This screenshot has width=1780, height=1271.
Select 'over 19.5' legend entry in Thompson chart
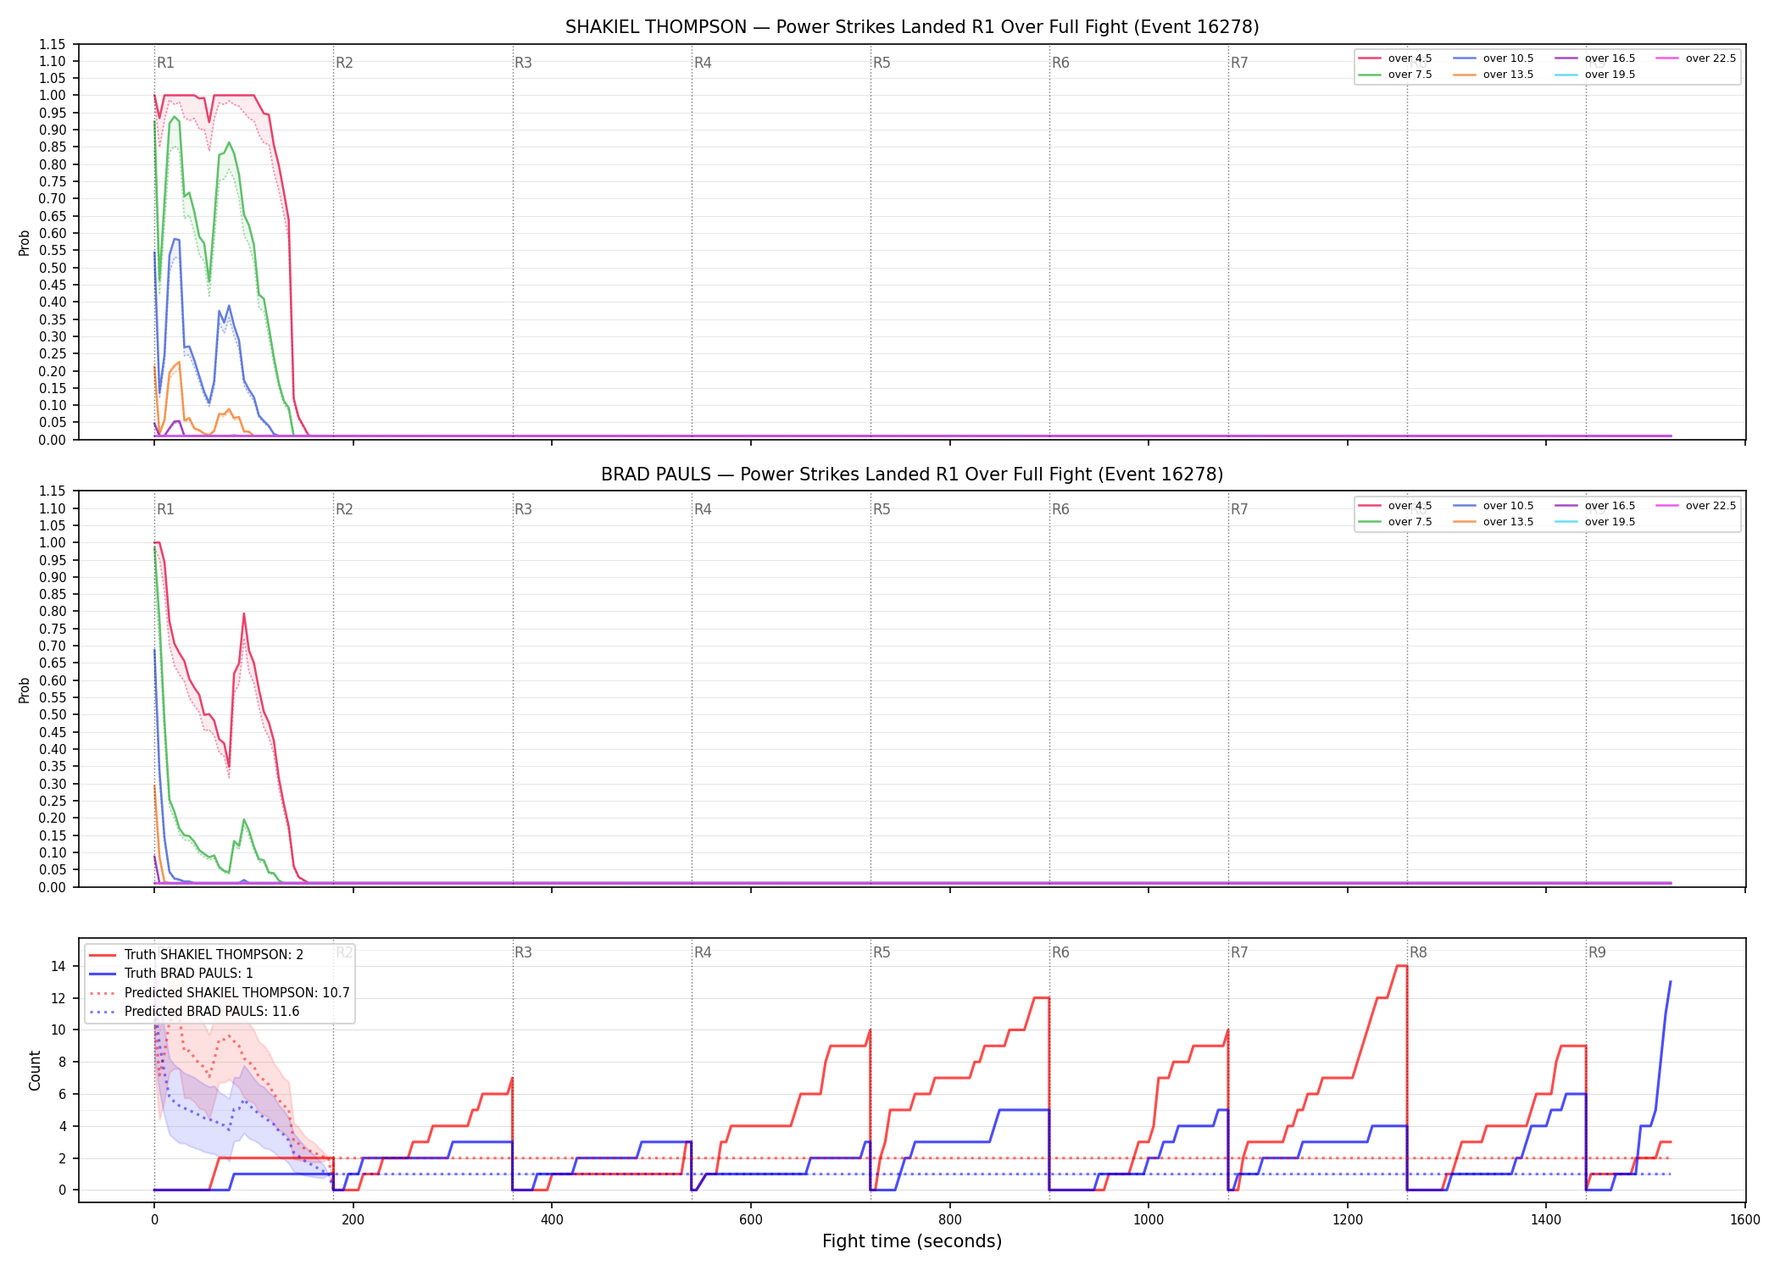coord(1595,75)
